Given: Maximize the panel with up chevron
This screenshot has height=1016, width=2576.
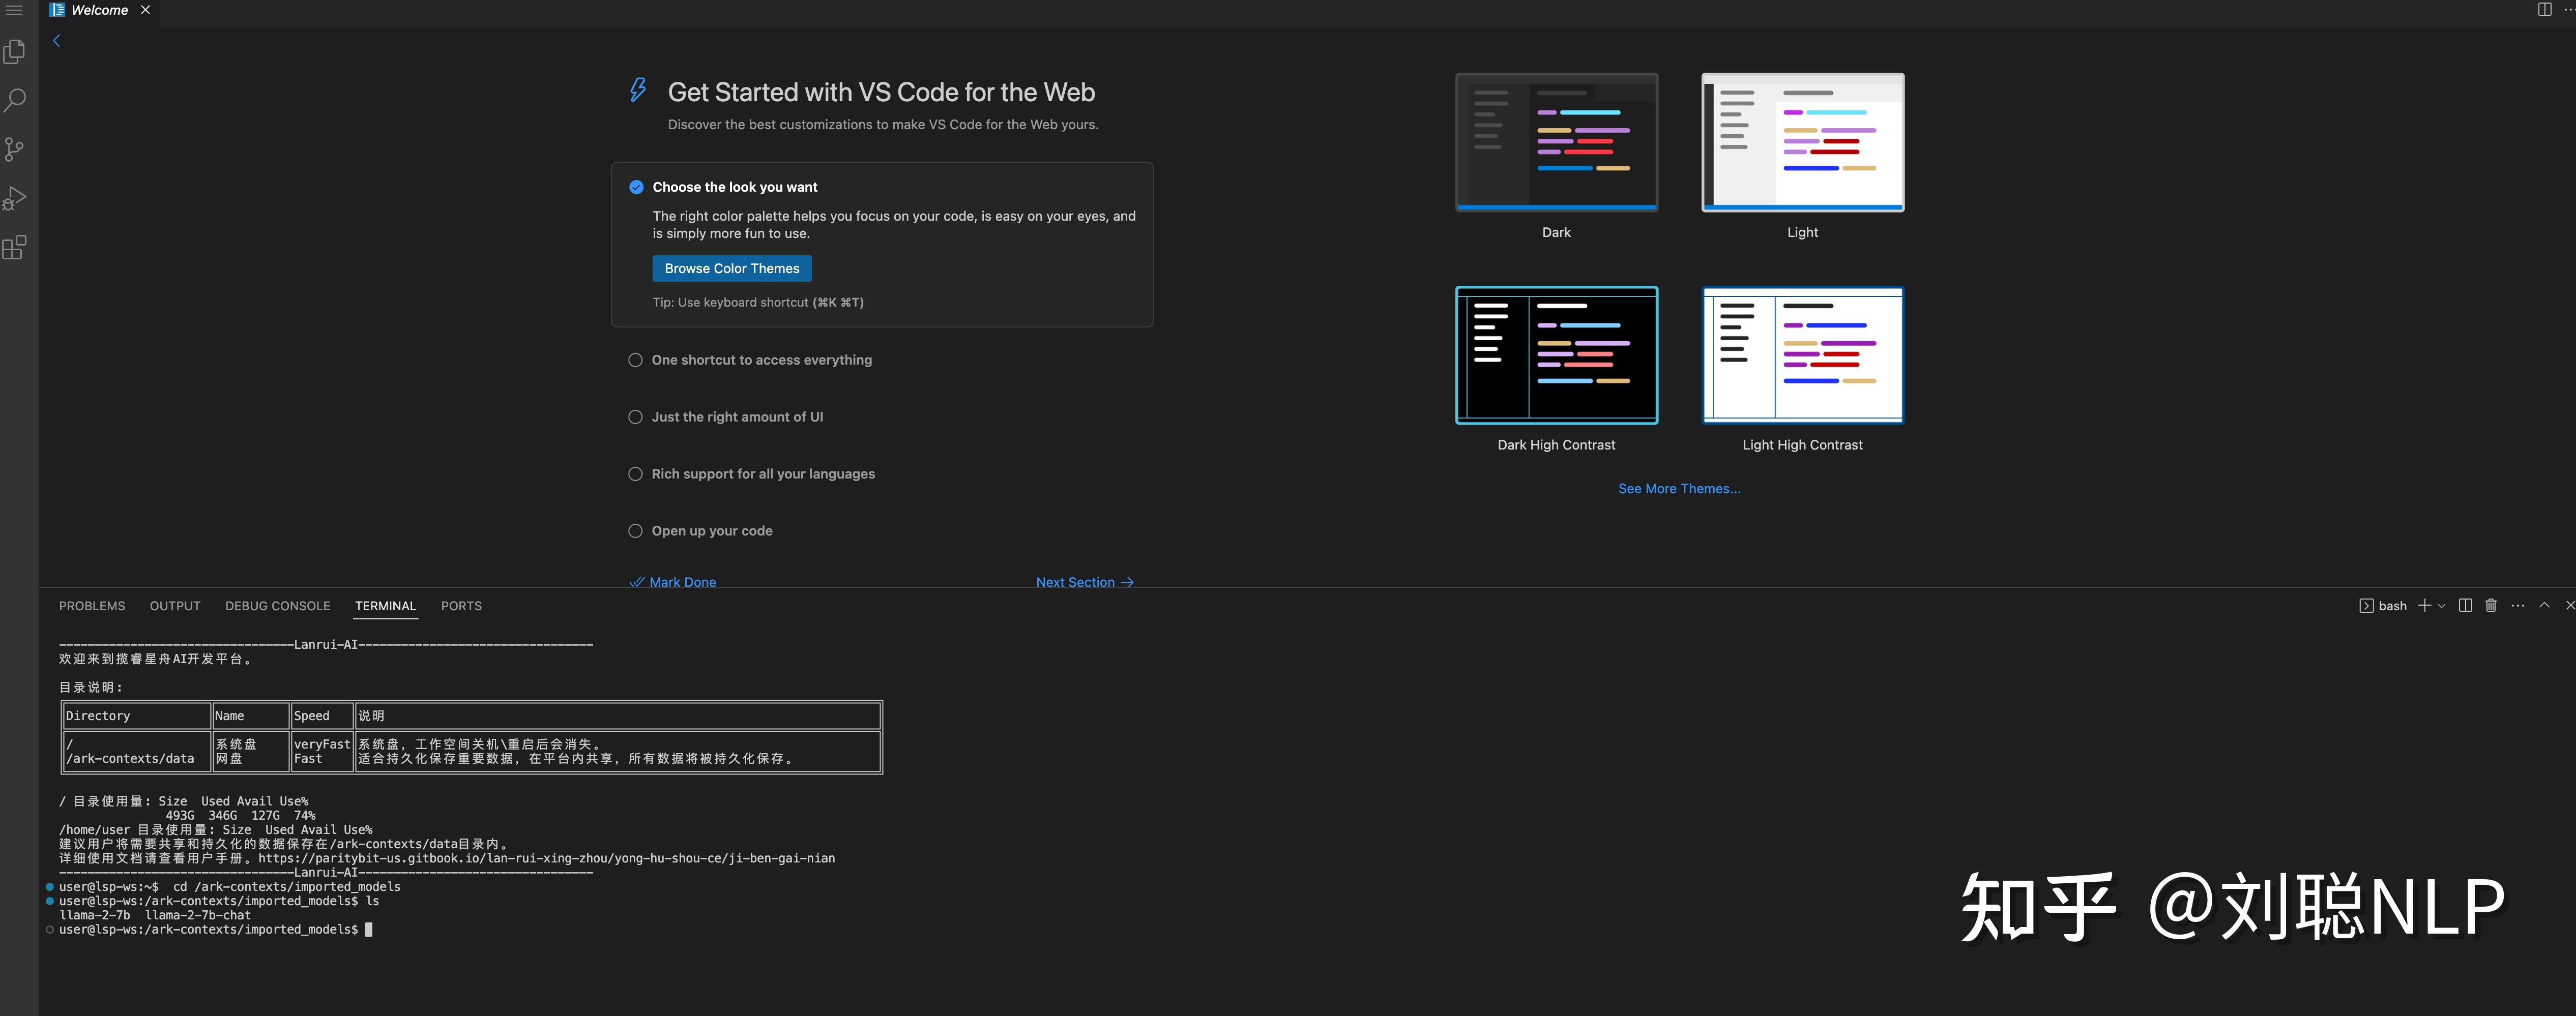Looking at the screenshot, I should click(2544, 606).
